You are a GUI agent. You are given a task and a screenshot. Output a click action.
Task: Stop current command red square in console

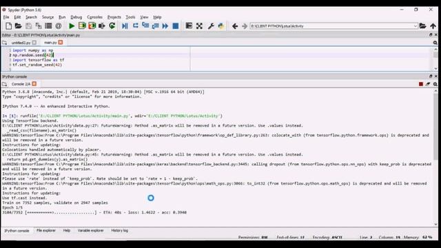[x=421, y=84]
